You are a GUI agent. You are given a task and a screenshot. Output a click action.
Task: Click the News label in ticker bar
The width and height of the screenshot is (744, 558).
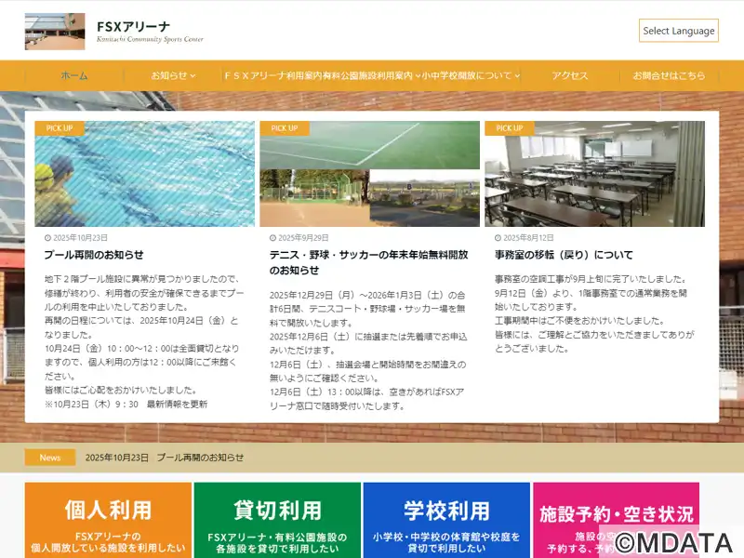coord(50,458)
